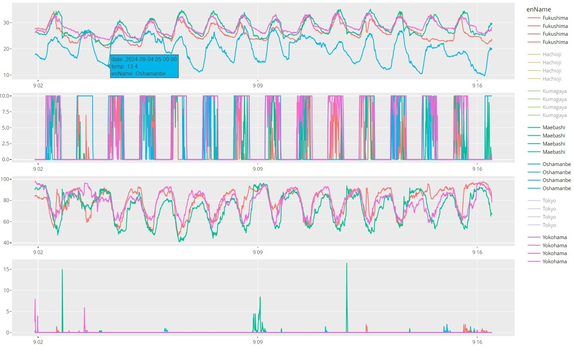Click the '20' y-axis label in top plot

pyautogui.click(x=6, y=49)
